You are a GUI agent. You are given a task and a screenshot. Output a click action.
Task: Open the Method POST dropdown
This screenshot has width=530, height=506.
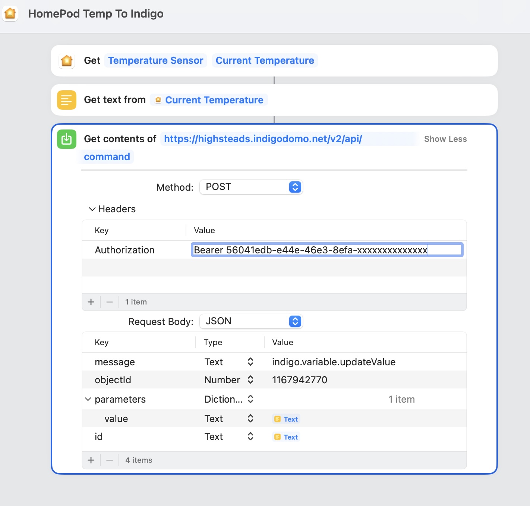(x=251, y=187)
